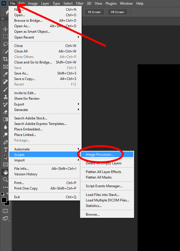Viewport: 180px width, 251px height.
Task: Choose Flatten All Masks
Action: pos(107,177)
